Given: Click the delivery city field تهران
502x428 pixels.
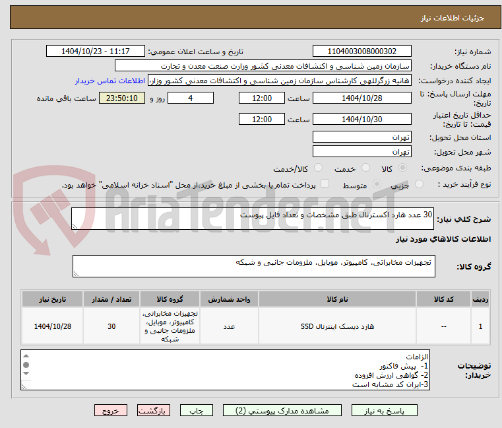Looking at the screenshot, I should (x=361, y=151).
